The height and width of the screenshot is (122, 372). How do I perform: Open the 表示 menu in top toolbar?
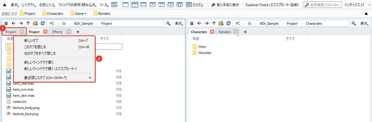(x=15, y=5)
